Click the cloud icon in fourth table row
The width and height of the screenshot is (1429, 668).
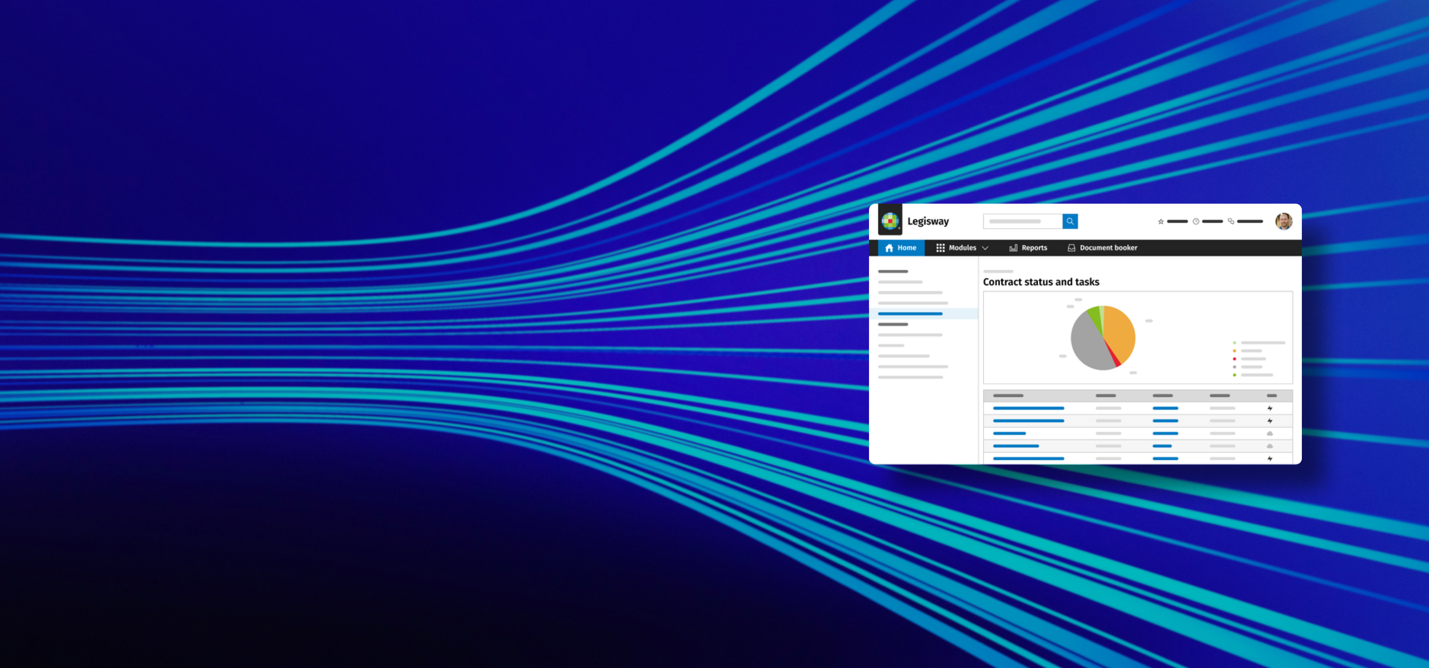(1269, 446)
